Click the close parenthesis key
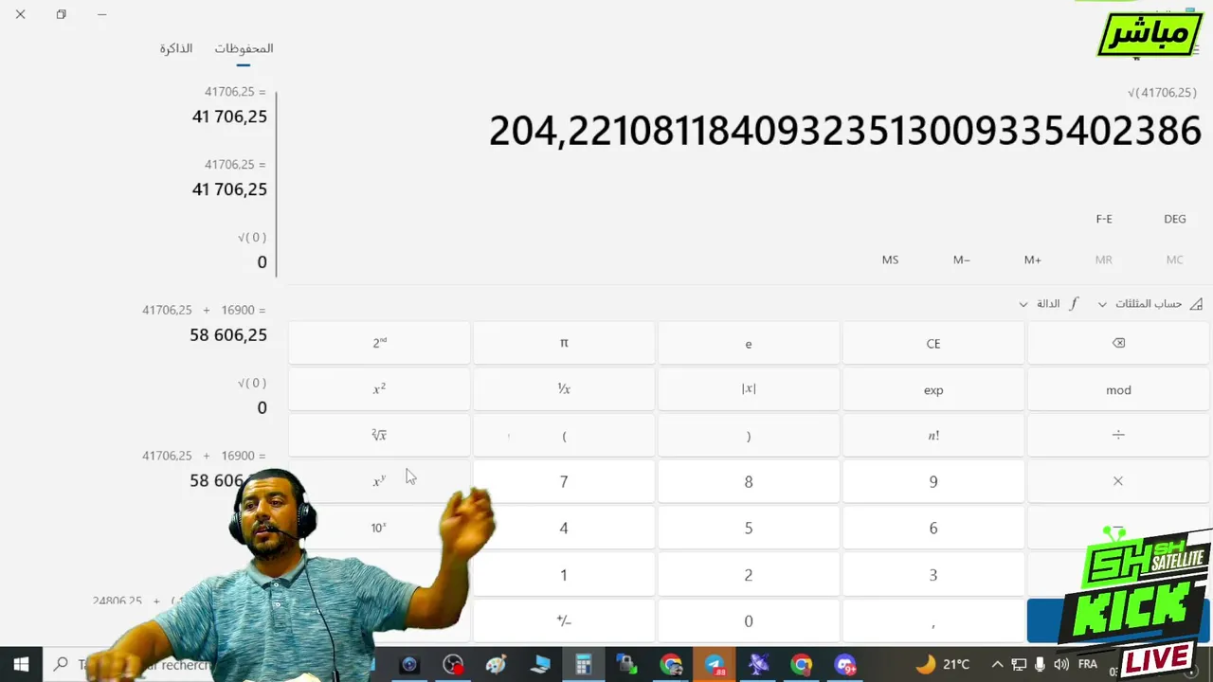The width and height of the screenshot is (1213, 682). (x=749, y=435)
